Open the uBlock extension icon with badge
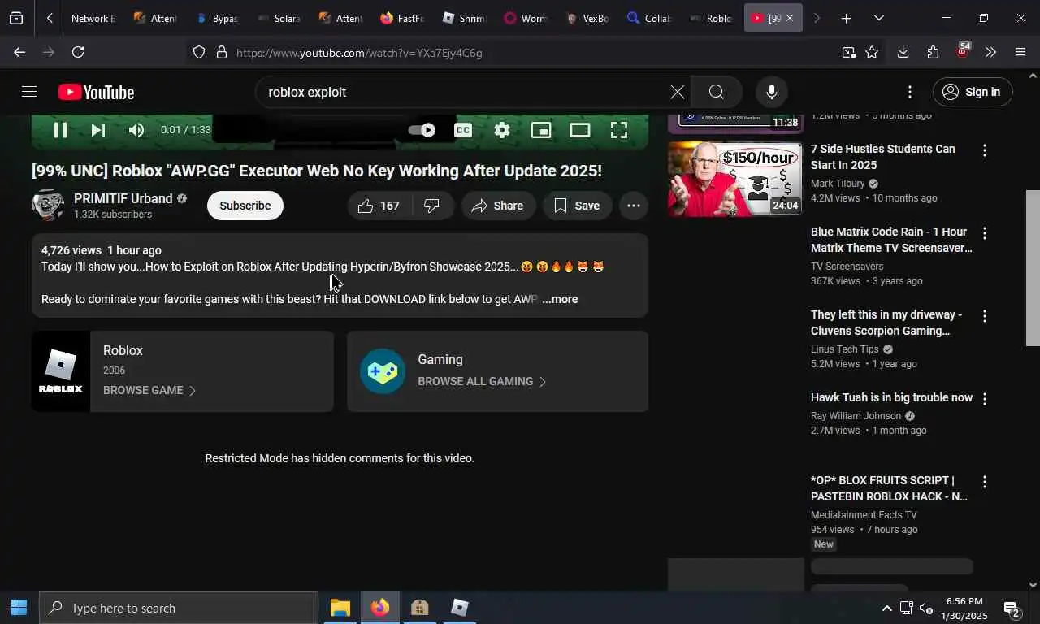 click(963, 50)
